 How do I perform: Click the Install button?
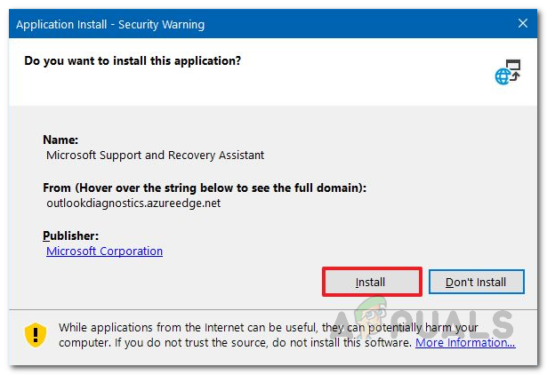pyautogui.click(x=370, y=283)
